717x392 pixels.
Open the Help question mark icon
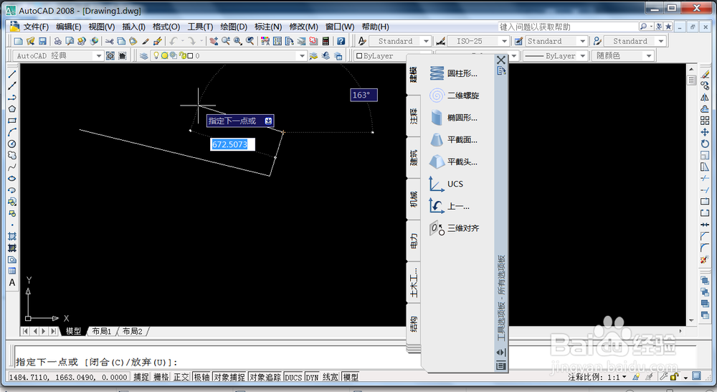[341, 41]
